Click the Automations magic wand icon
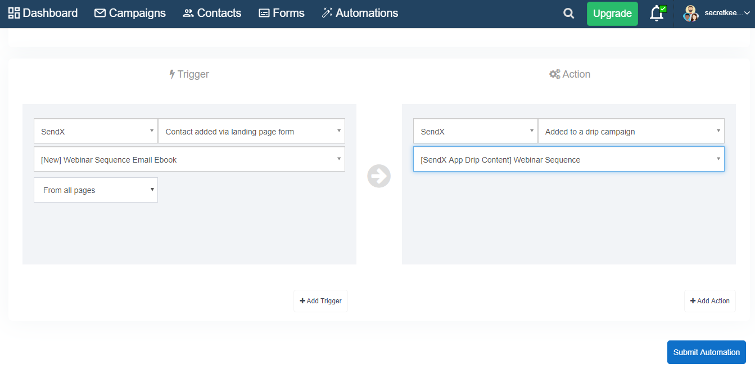The image size is (755, 368). tap(327, 13)
